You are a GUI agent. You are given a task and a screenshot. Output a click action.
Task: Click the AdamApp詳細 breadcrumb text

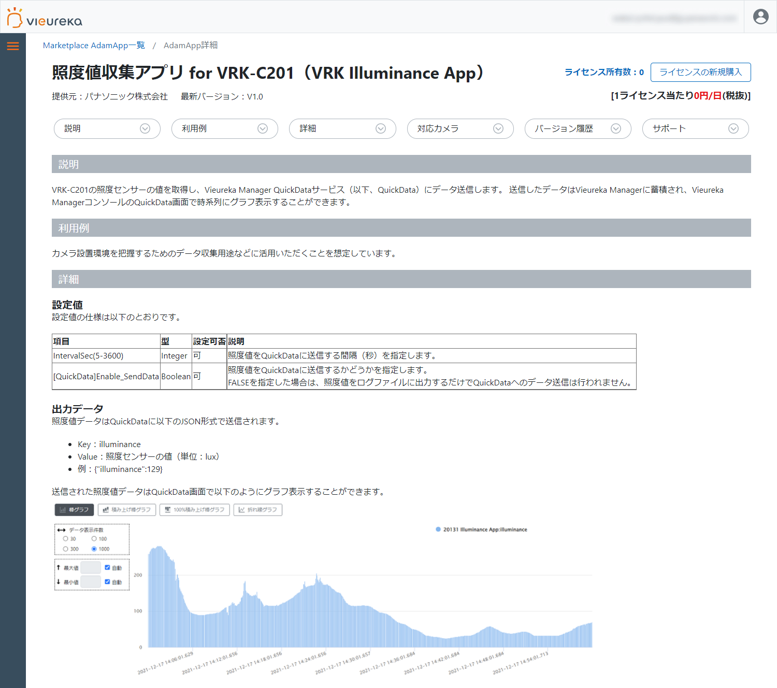191,46
